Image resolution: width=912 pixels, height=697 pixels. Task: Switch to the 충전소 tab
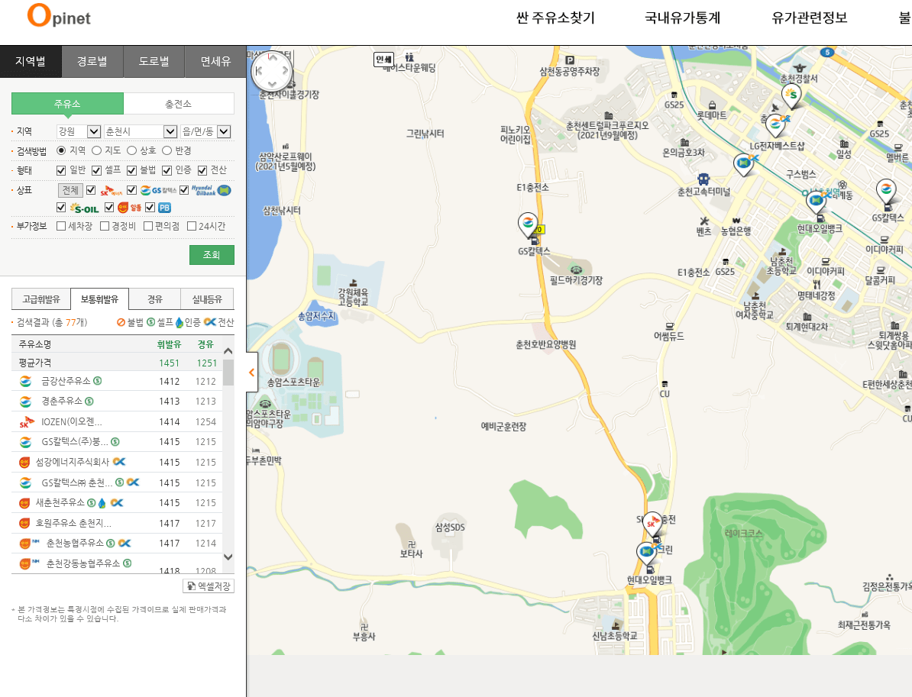pyautogui.click(x=179, y=104)
